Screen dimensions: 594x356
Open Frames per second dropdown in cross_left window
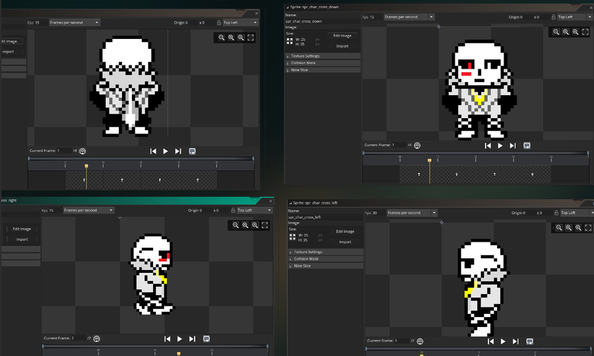(x=412, y=213)
